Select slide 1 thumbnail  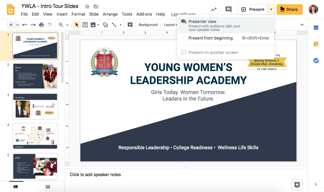pos(35,46)
